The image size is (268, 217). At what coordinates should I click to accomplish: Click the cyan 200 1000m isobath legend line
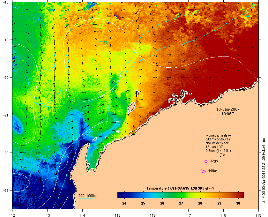86,199
